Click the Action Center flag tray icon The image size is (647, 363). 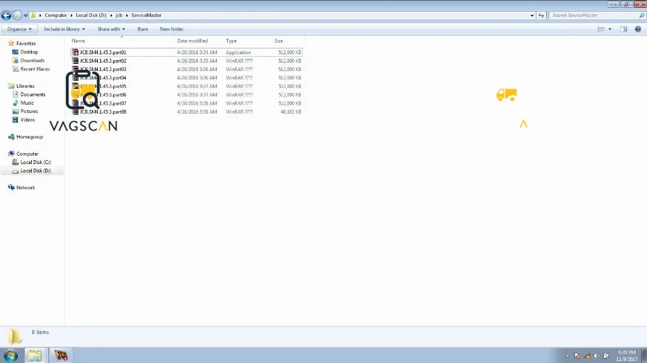tap(577, 356)
